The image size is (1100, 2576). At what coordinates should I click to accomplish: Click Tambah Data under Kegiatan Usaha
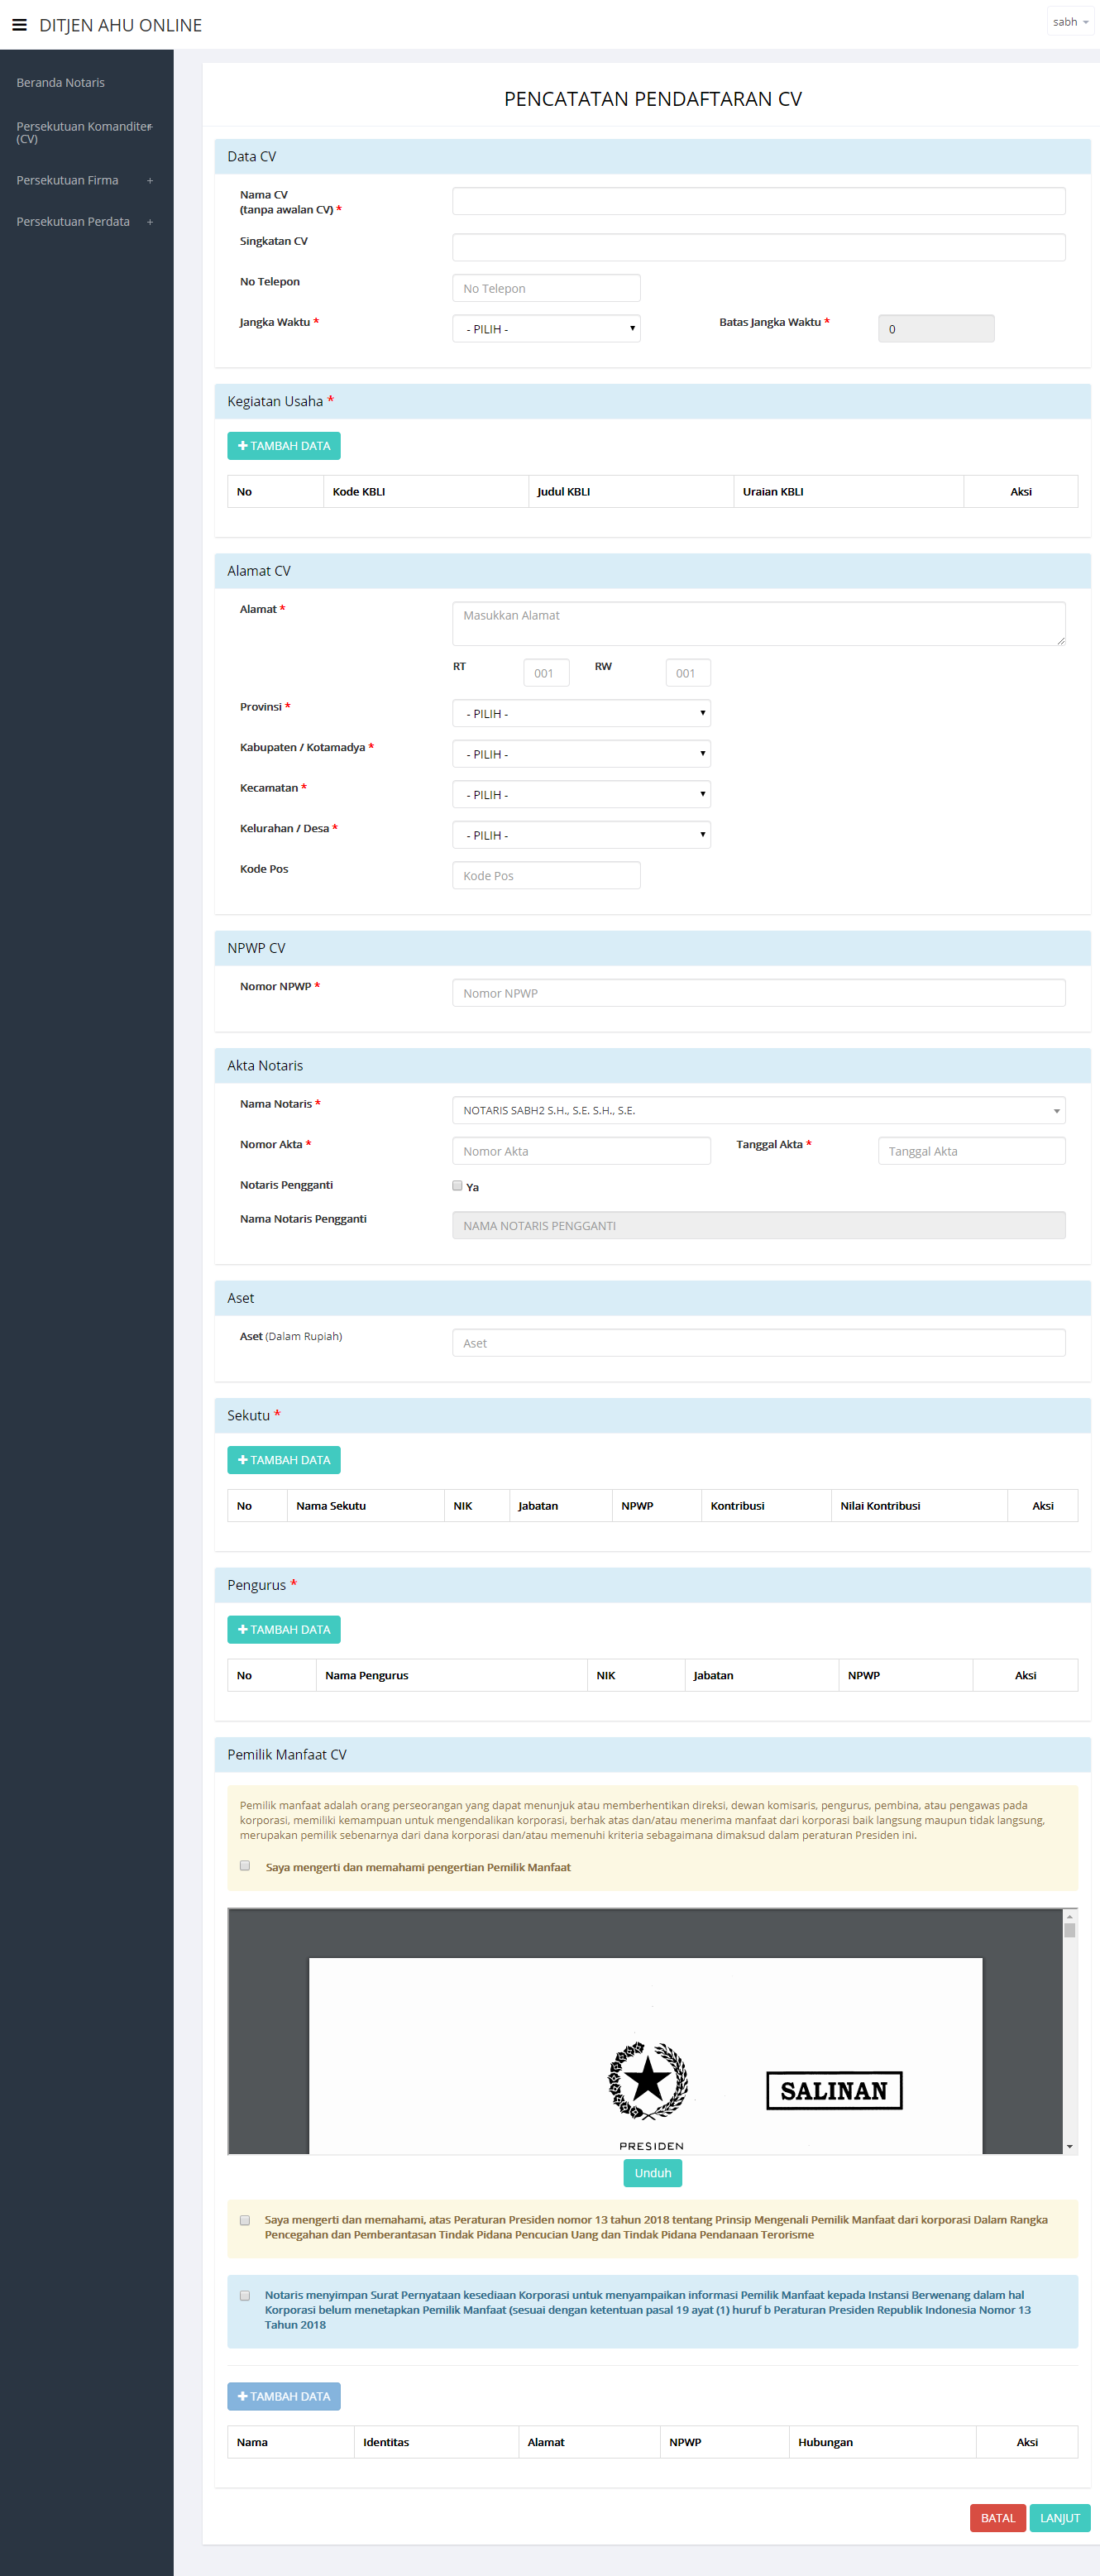(x=284, y=446)
